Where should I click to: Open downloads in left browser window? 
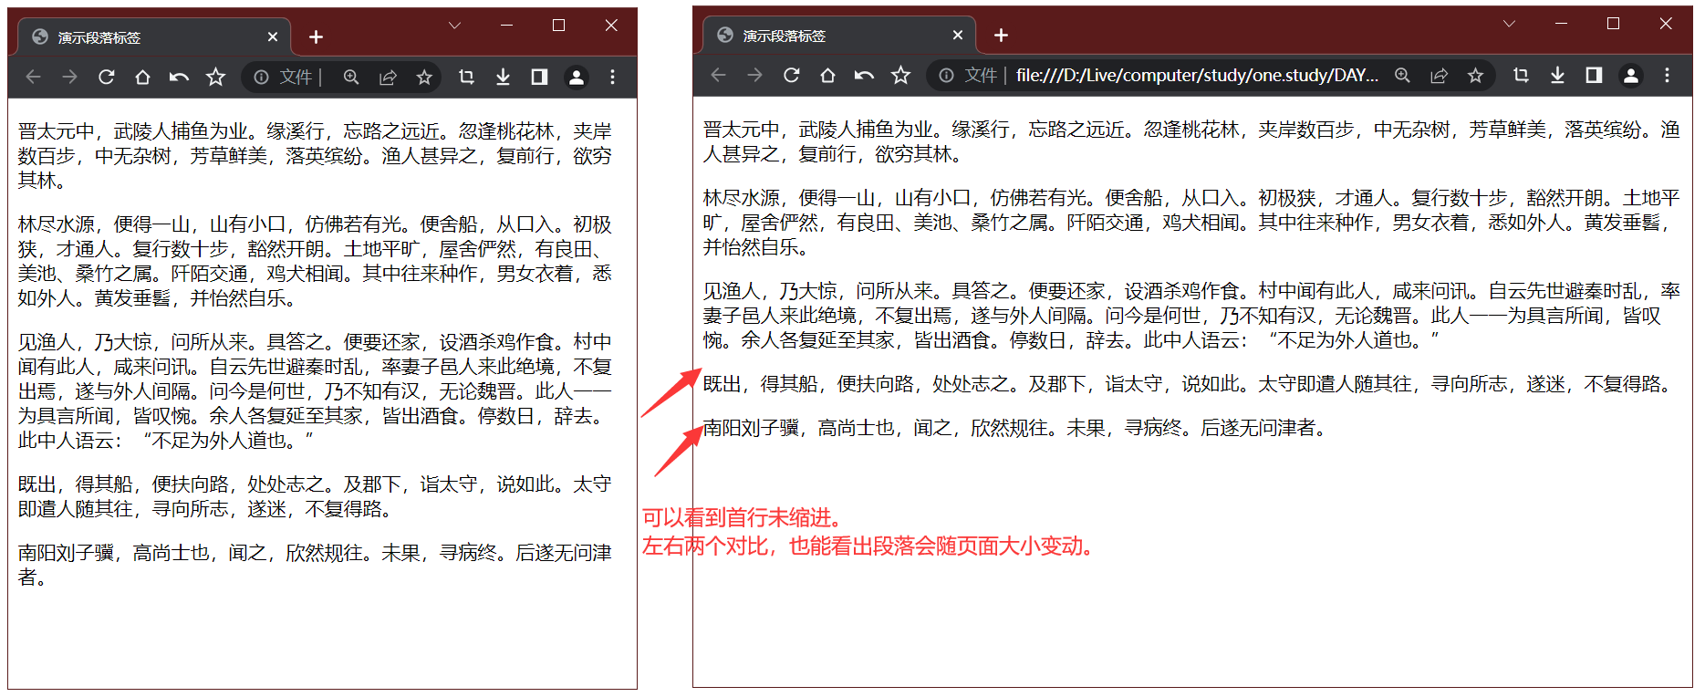[503, 78]
